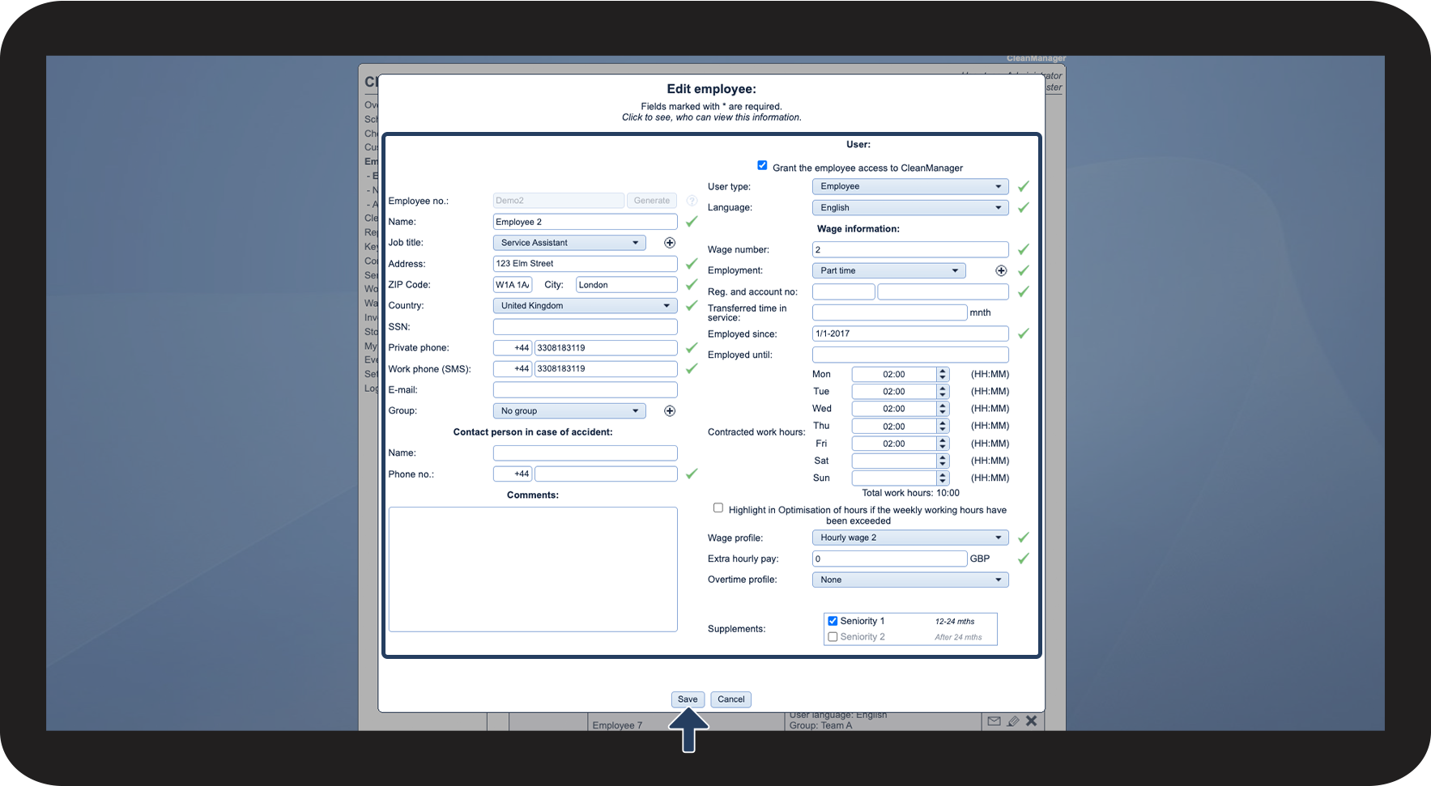Click inside the Comments text area

click(x=533, y=569)
